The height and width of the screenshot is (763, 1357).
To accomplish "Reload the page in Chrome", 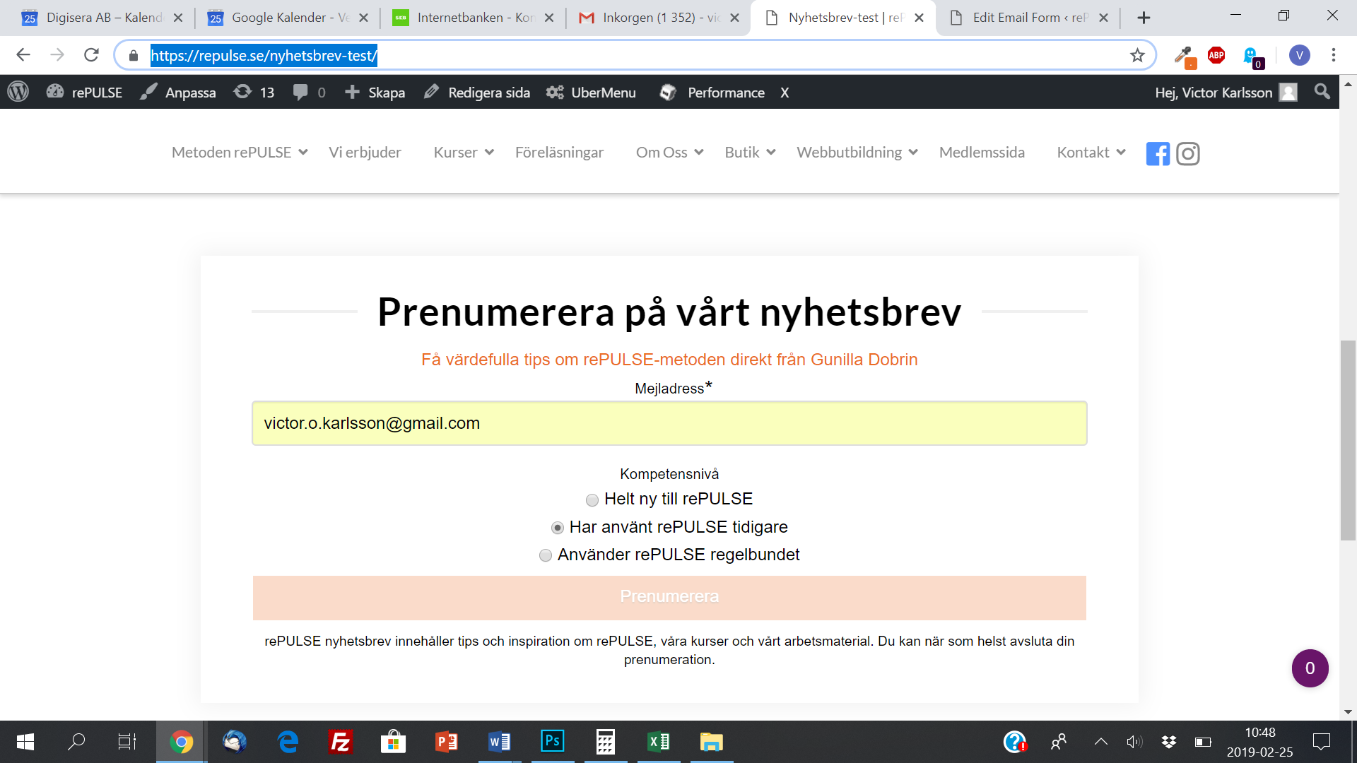I will click(91, 55).
